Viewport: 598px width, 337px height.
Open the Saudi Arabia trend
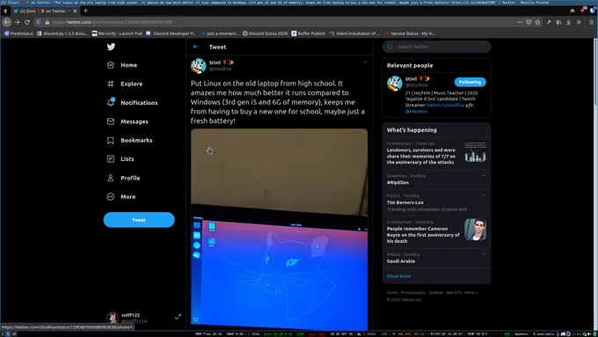436,258
